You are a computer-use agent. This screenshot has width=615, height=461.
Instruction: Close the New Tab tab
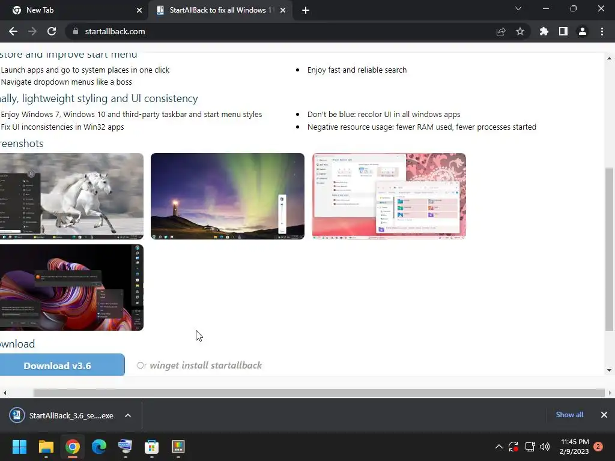click(x=139, y=10)
